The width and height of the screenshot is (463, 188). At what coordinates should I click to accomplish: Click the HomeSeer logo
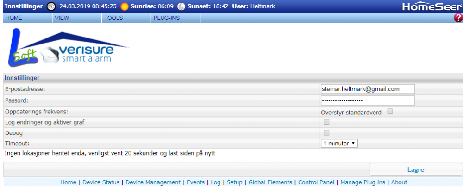click(425, 6)
